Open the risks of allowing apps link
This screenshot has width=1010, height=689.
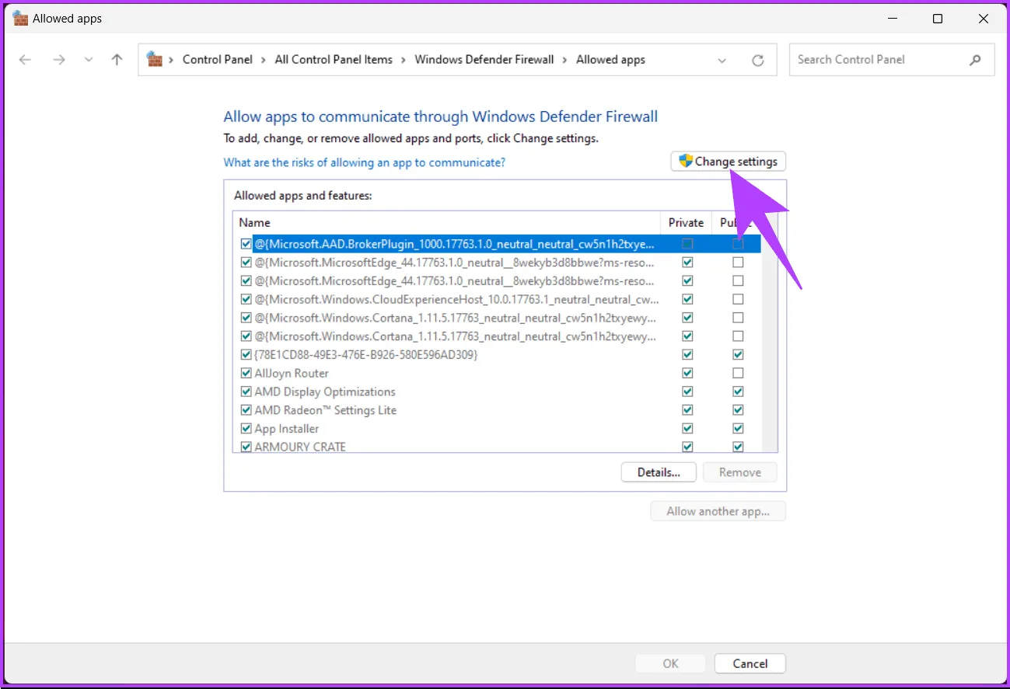[x=364, y=162]
